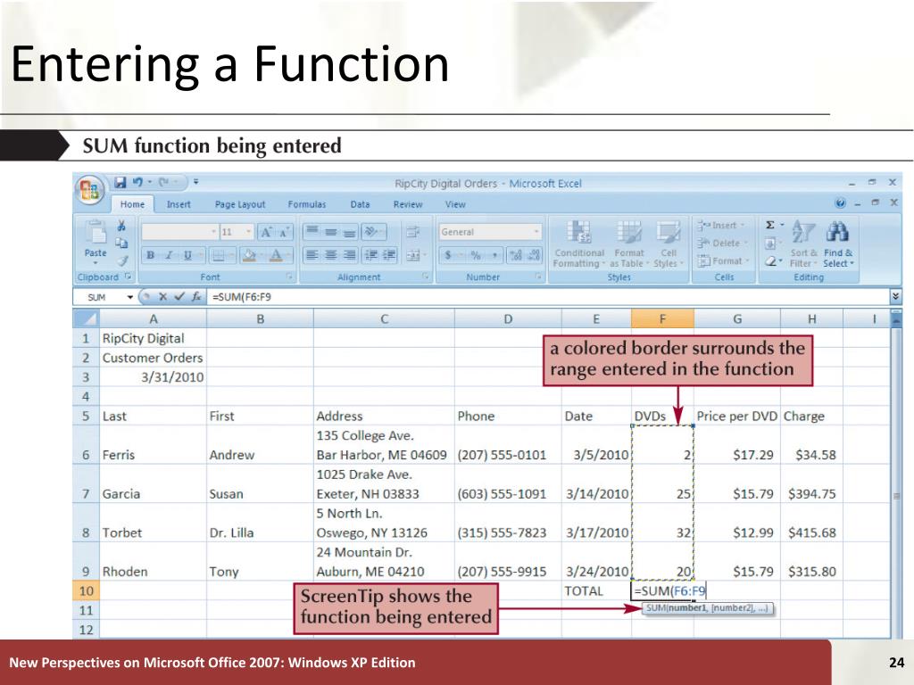Decrease decimal places
914x685 pixels.
coord(534,255)
